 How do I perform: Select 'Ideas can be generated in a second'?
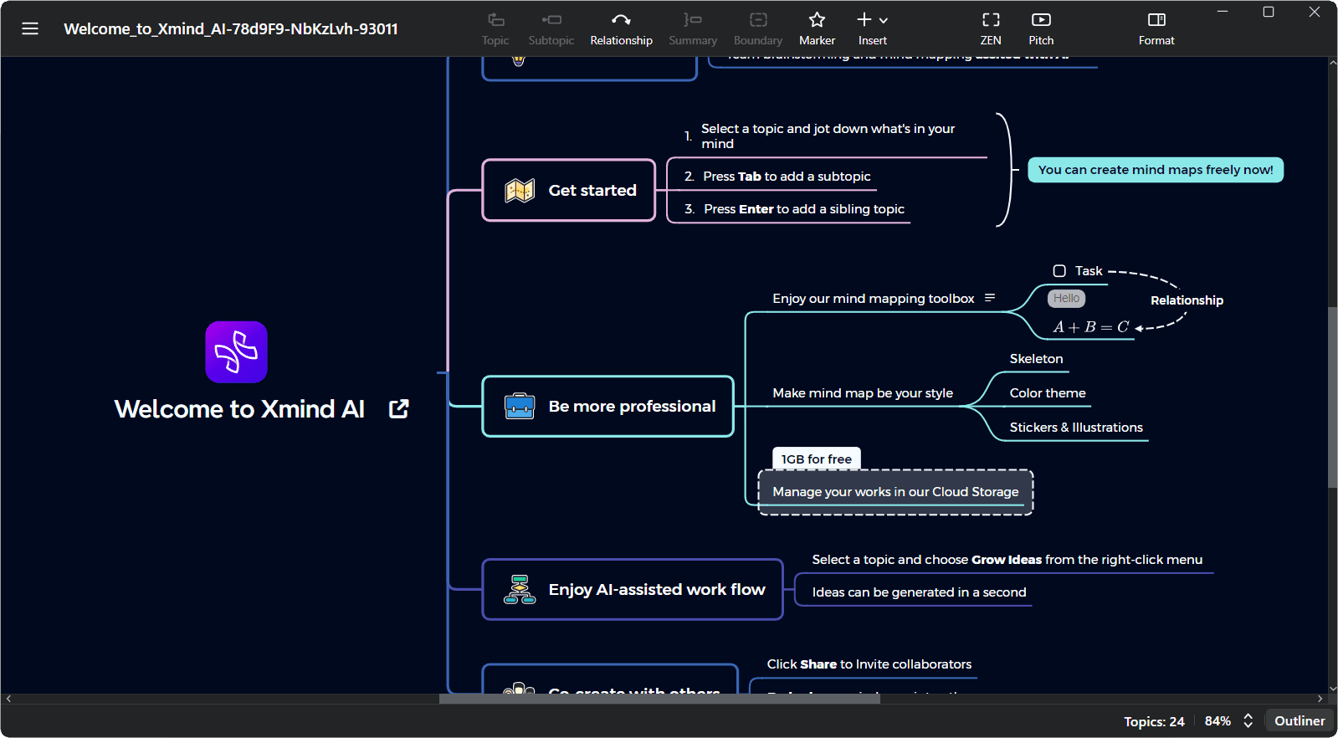click(919, 592)
